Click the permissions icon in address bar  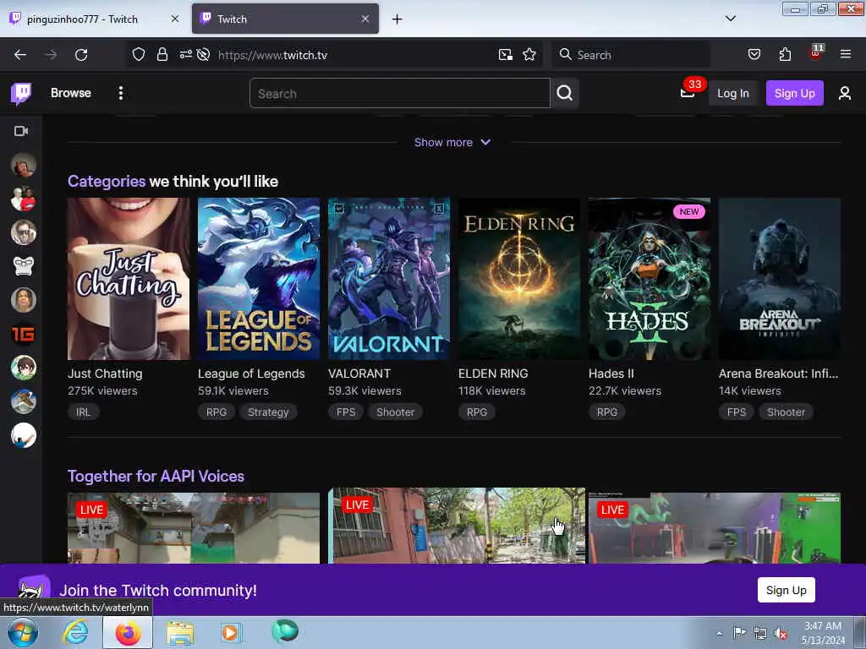185,55
